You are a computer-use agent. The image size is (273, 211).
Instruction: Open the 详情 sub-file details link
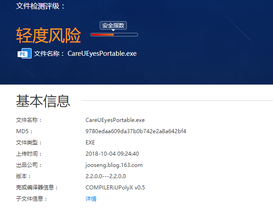[91, 199]
